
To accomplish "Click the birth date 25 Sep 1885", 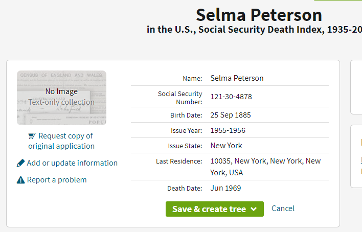I will pyautogui.click(x=231, y=115).
